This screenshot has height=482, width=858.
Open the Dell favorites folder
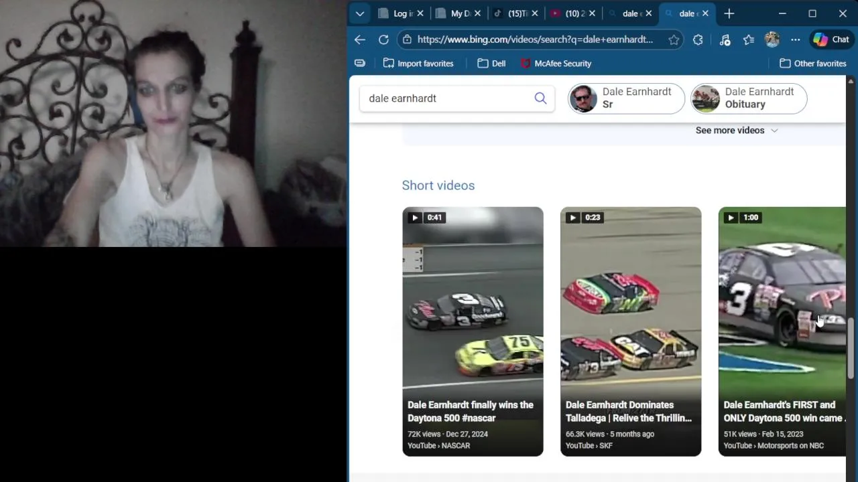click(x=491, y=64)
